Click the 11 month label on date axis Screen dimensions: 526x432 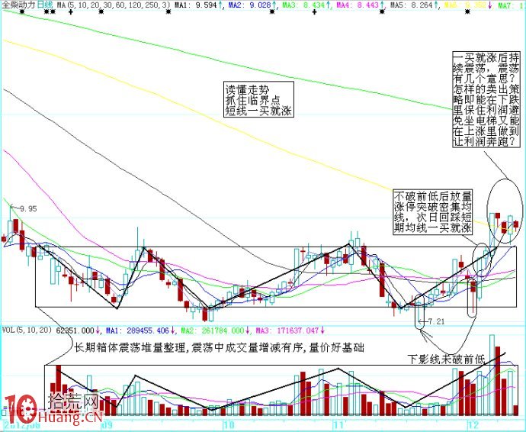(338, 424)
